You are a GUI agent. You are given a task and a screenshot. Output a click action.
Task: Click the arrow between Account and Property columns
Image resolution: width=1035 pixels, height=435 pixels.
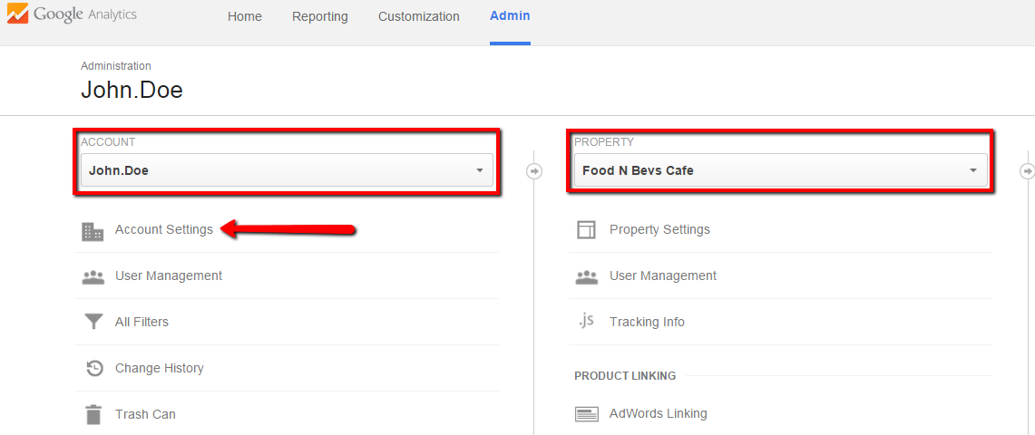534,170
